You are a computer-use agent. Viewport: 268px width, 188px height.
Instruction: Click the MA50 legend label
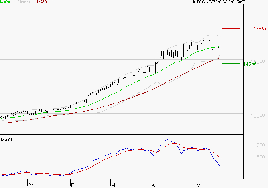click(42, 2)
